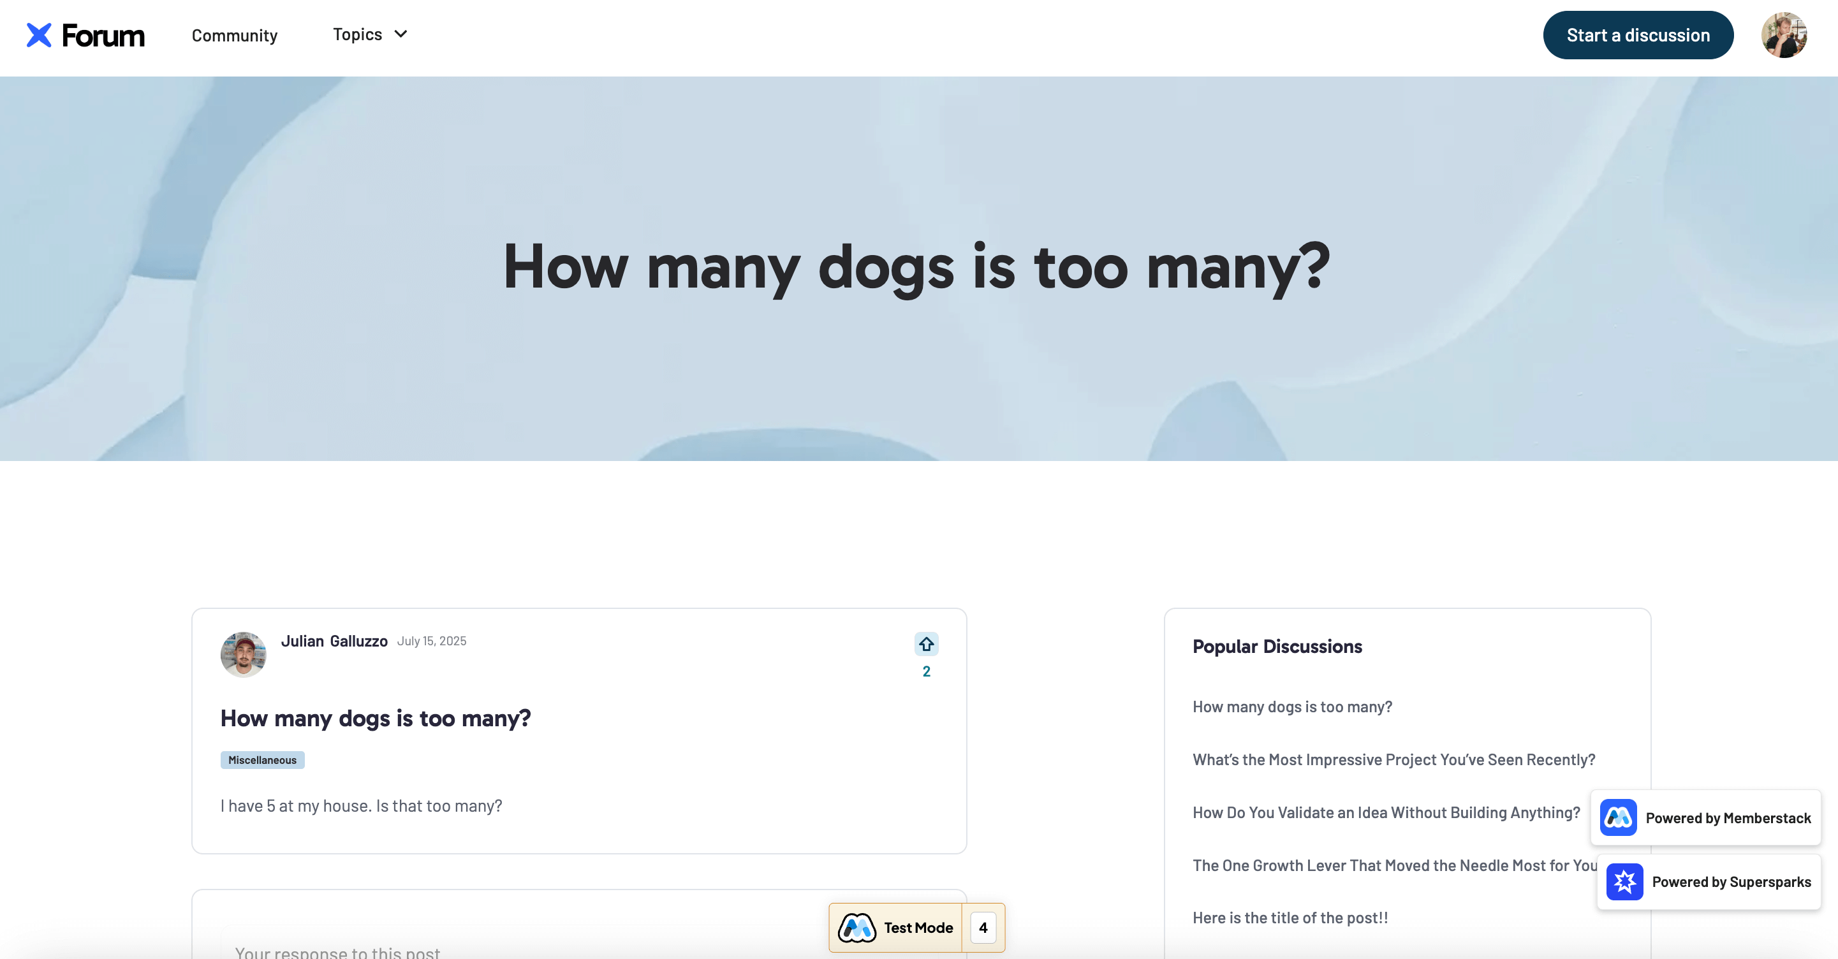Open the user profile avatar in header
Screen dimensions: 1838x959
click(x=1783, y=35)
